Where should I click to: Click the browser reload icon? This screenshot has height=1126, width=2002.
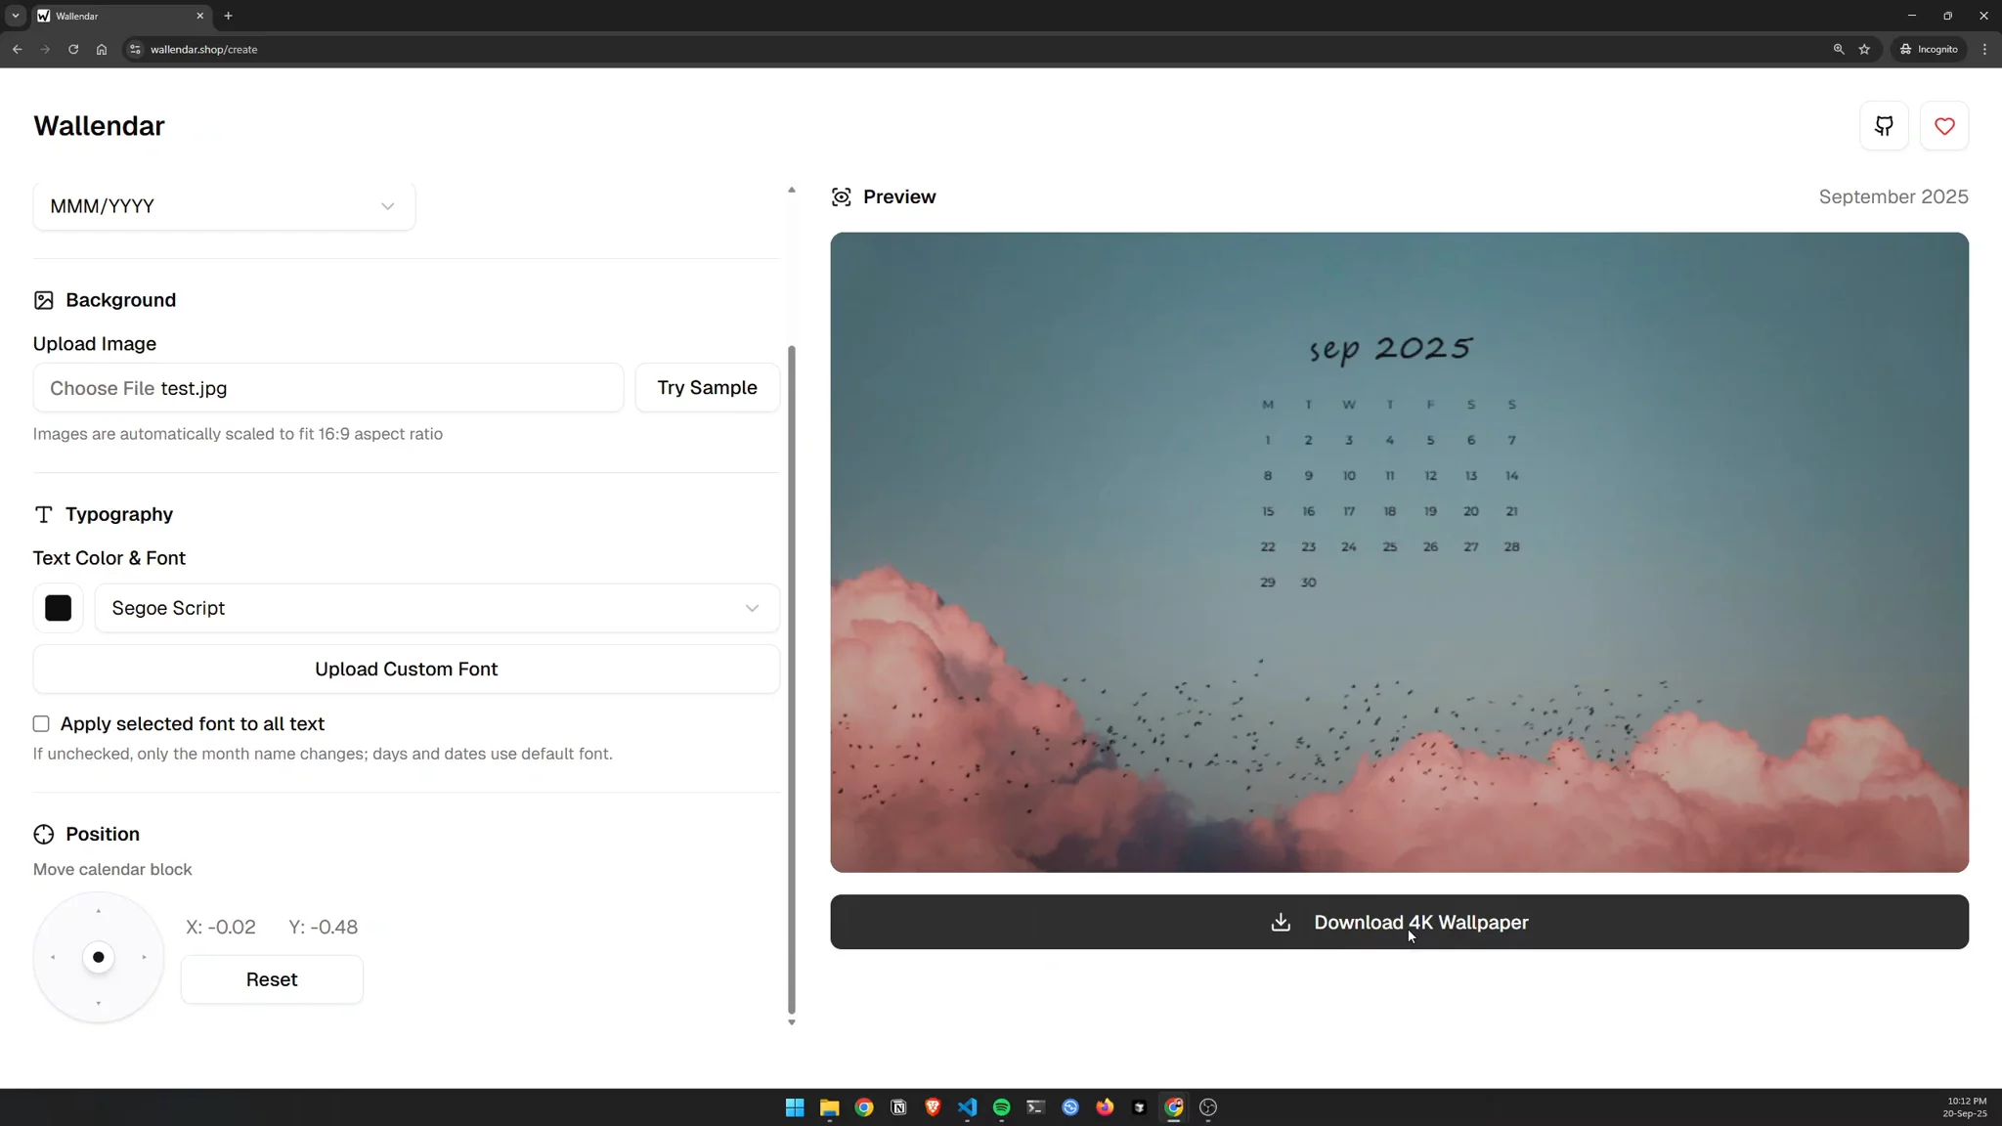pos(73,49)
